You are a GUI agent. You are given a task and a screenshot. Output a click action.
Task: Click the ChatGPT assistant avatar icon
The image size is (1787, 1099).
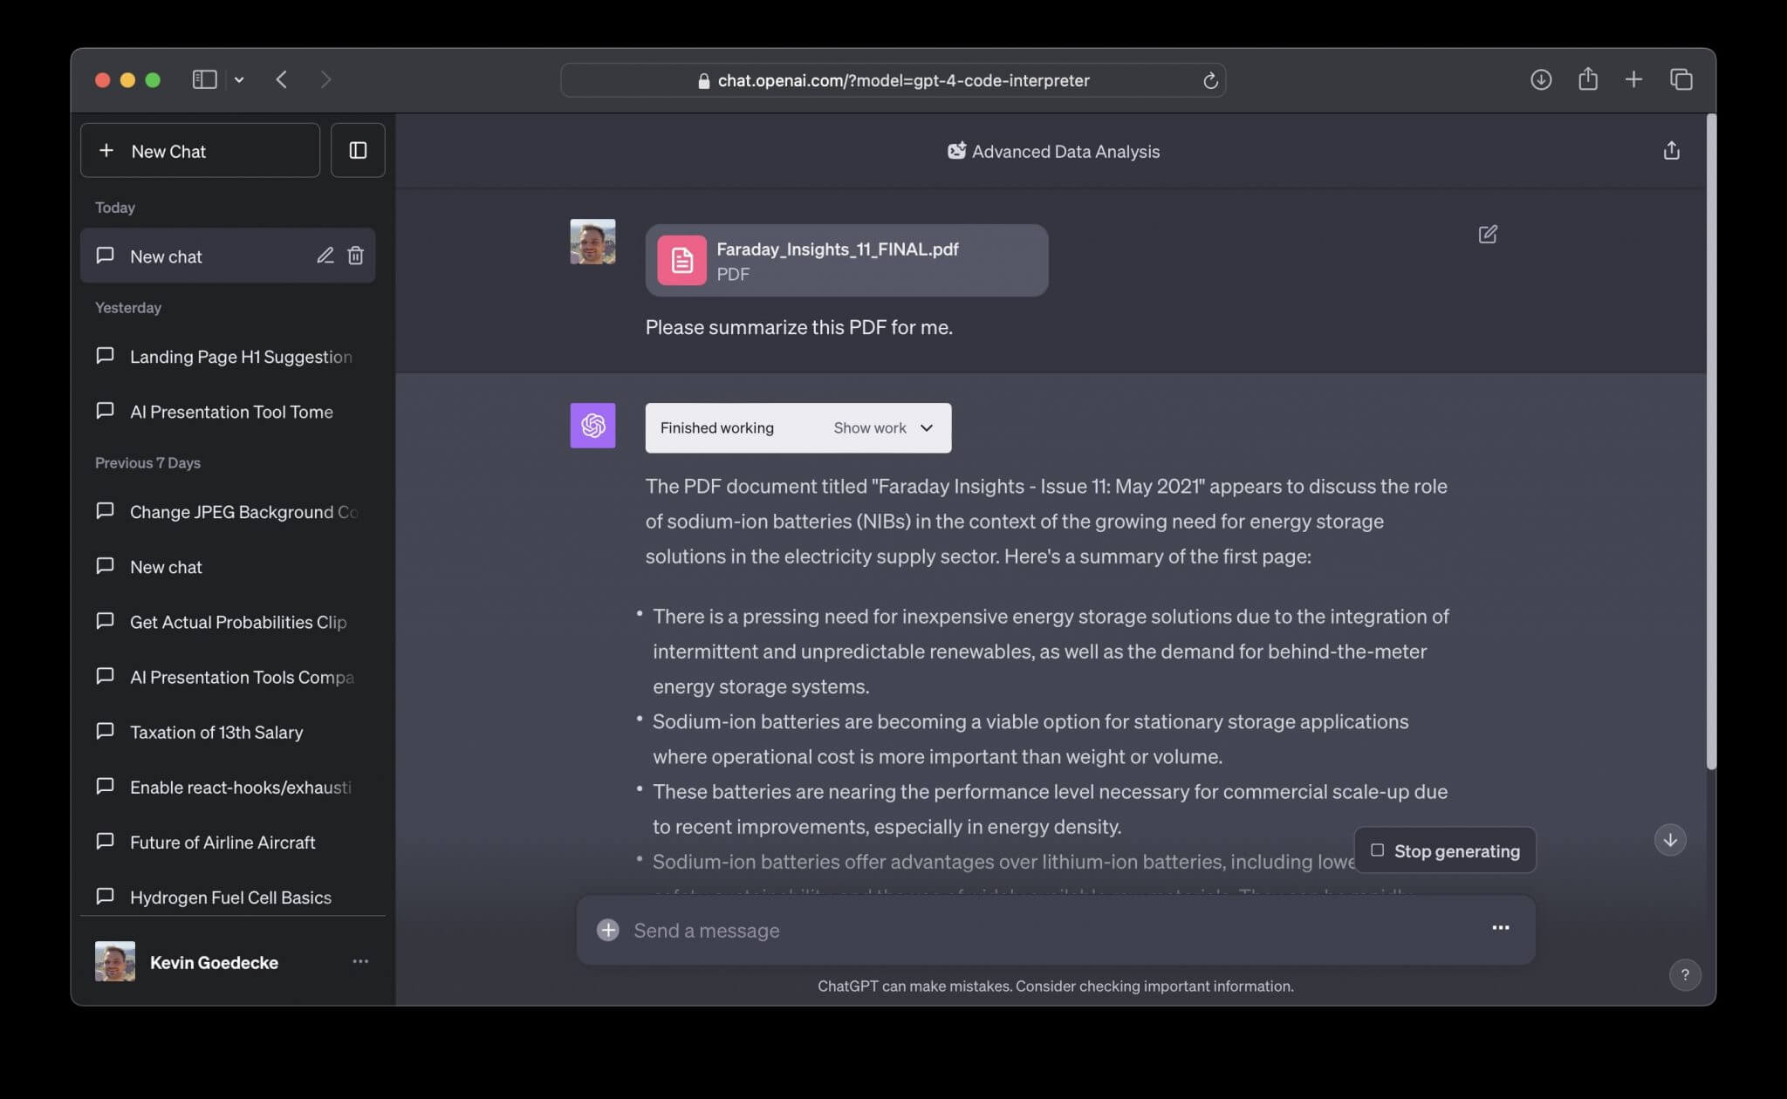pos(592,426)
